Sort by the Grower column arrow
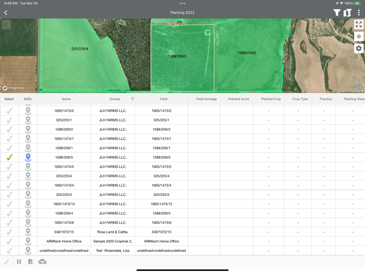 [132, 99]
